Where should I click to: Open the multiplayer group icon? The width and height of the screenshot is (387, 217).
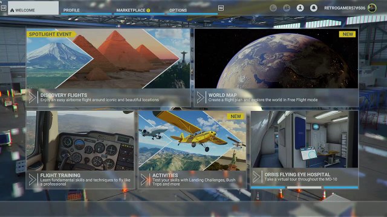pos(287,8)
